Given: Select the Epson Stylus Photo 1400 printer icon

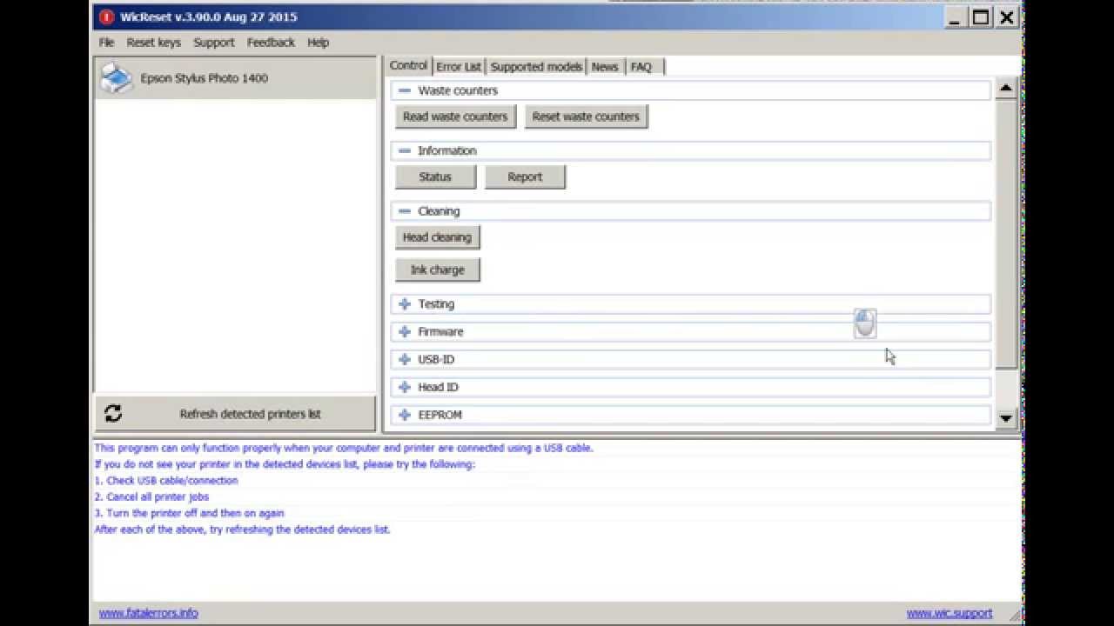Looking at the screenshot, I should click(x=116, y=78).
